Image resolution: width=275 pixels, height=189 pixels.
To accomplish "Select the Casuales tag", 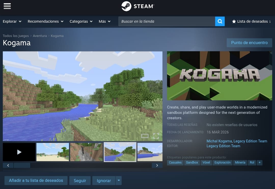I will click(x=175, y=163).
